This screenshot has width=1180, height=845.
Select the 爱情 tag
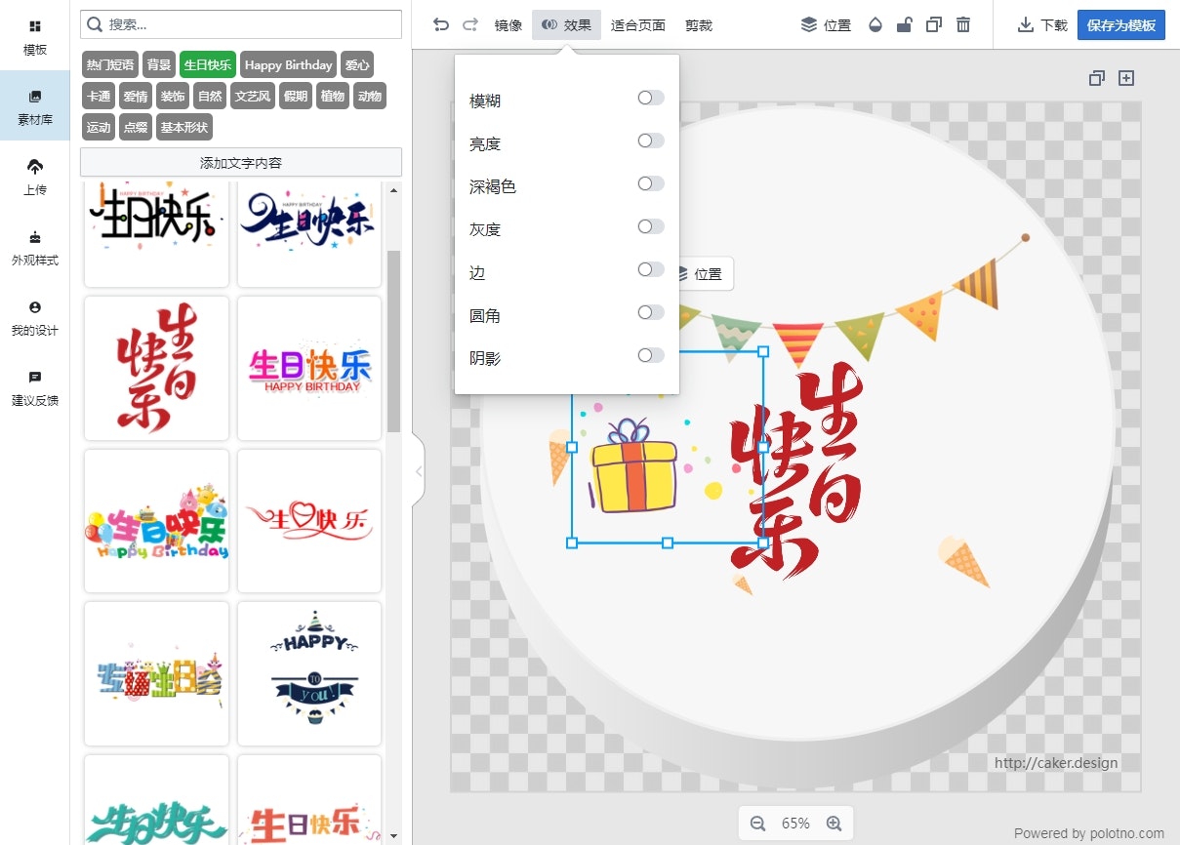tap(136, 96)
